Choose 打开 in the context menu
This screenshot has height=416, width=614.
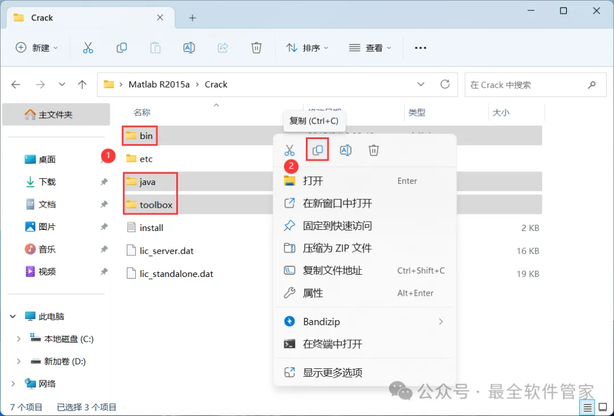364,181
